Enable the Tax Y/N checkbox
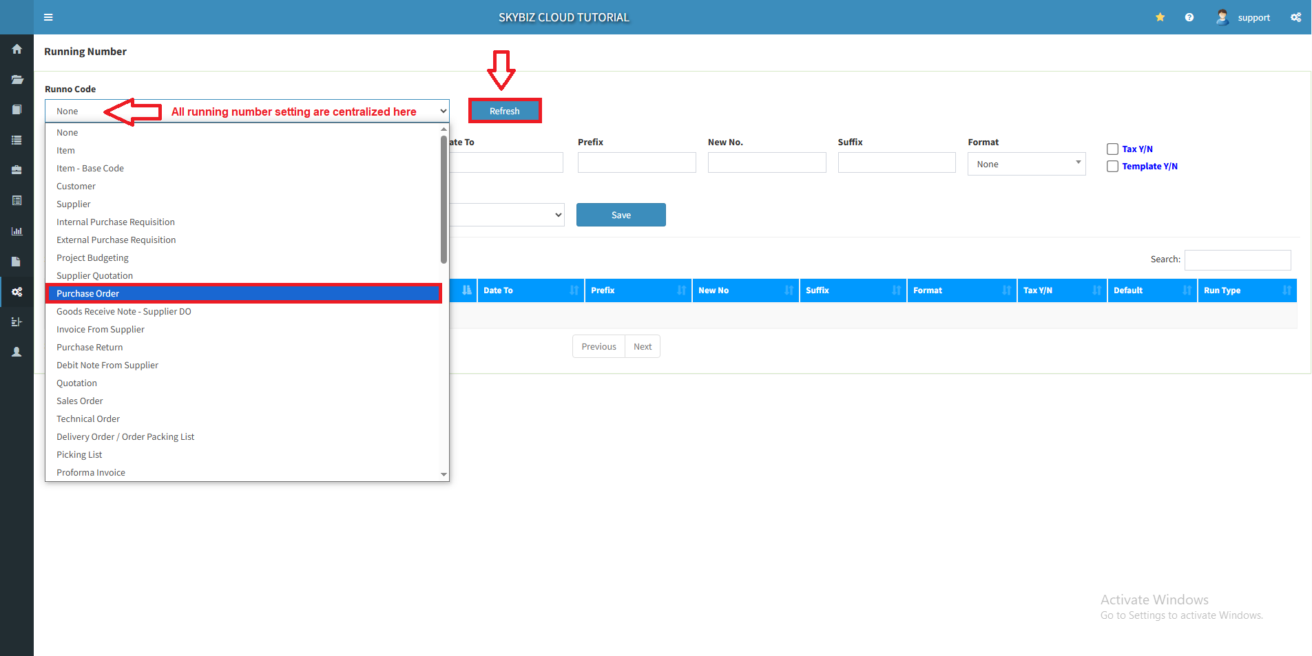The height and width of the screenshot is (656, 1312). coord(1112,149)
